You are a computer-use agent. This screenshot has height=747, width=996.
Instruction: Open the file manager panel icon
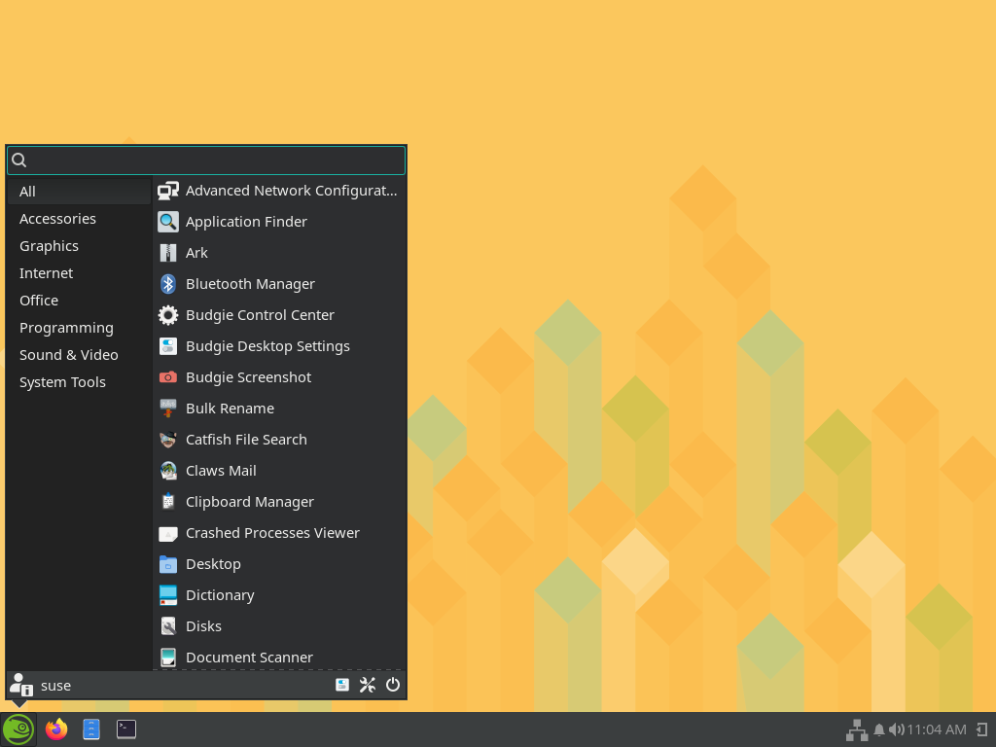tap(91, 729)
